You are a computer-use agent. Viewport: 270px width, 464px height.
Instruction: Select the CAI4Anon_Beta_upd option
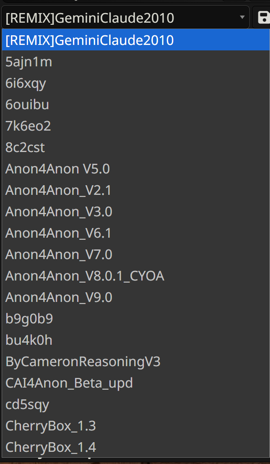click(x=69, y=383)
